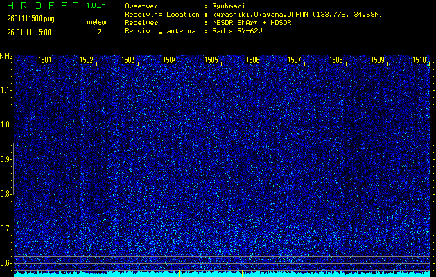Click the Radix RY-62V antenna text
This screenshot has width=436, height=277.
[x=237, y=31]
